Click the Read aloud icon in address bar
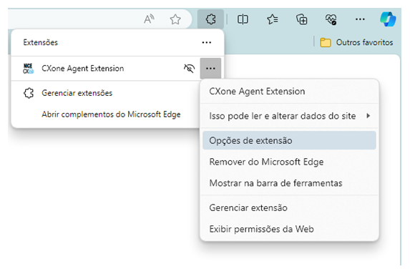 coord(149,19)
